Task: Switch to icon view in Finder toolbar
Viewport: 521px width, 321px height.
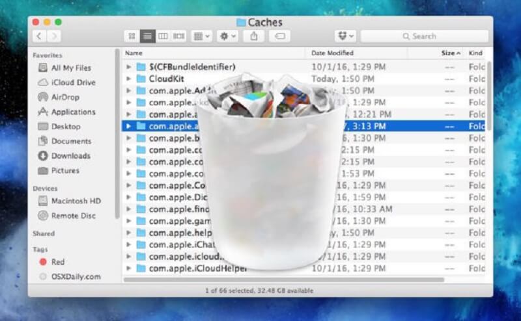Action: pos(132,36)
